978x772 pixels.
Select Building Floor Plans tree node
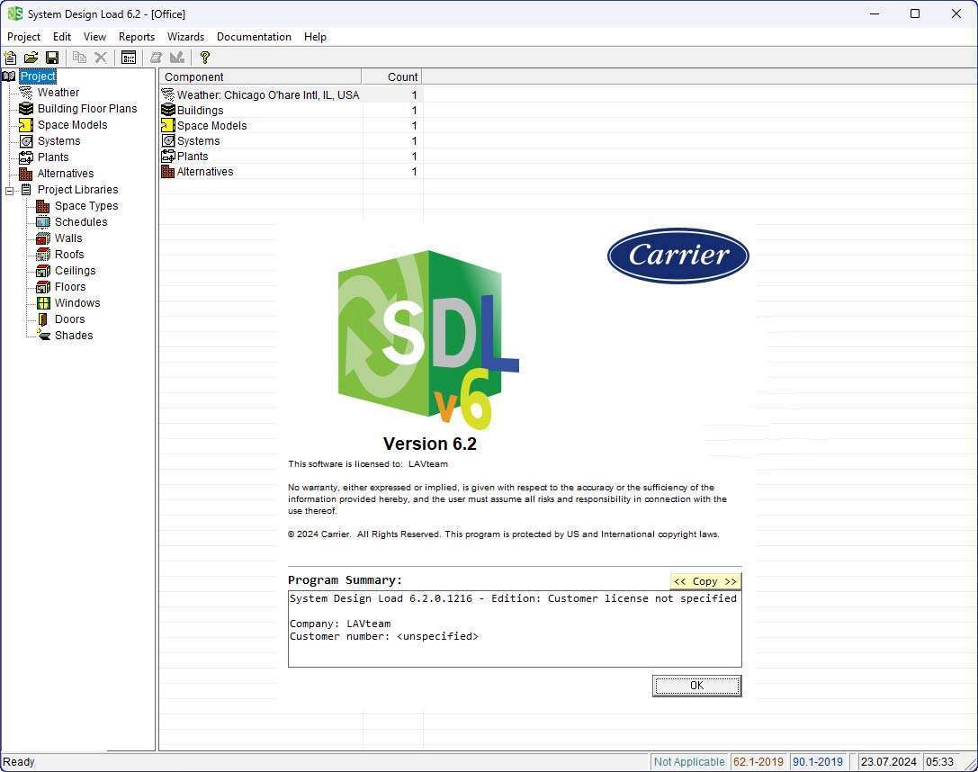pyautogui.click(x=86, y=109)
